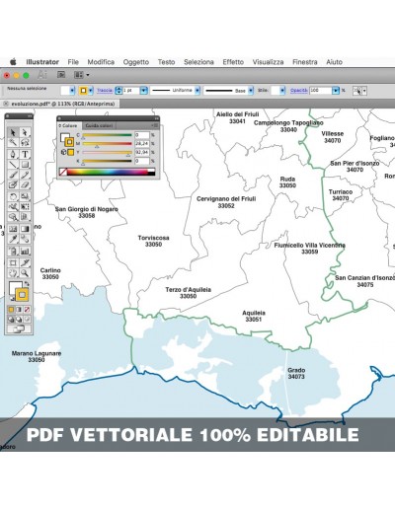Open the Base brush definition dropdown
The height and width of the screenshot is (510, 395).
tap(251, 91)
